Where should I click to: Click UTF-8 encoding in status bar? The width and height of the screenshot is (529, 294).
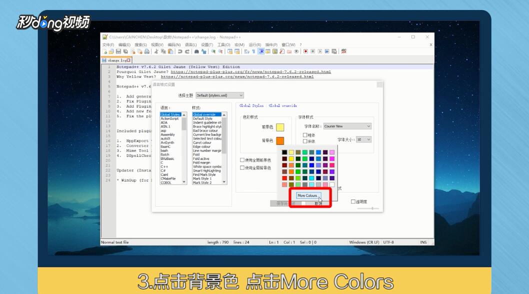388,242
